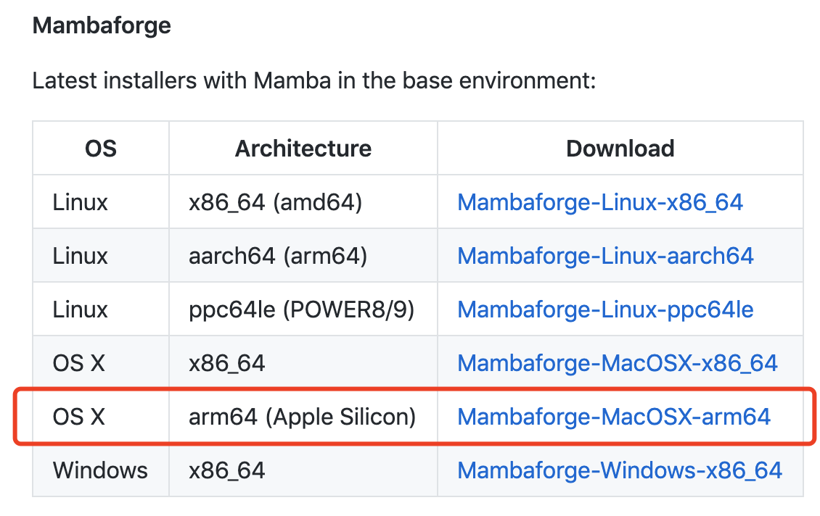Click the Mambaforge section heading
Screen dimensions: 820x516
point(102,25)
